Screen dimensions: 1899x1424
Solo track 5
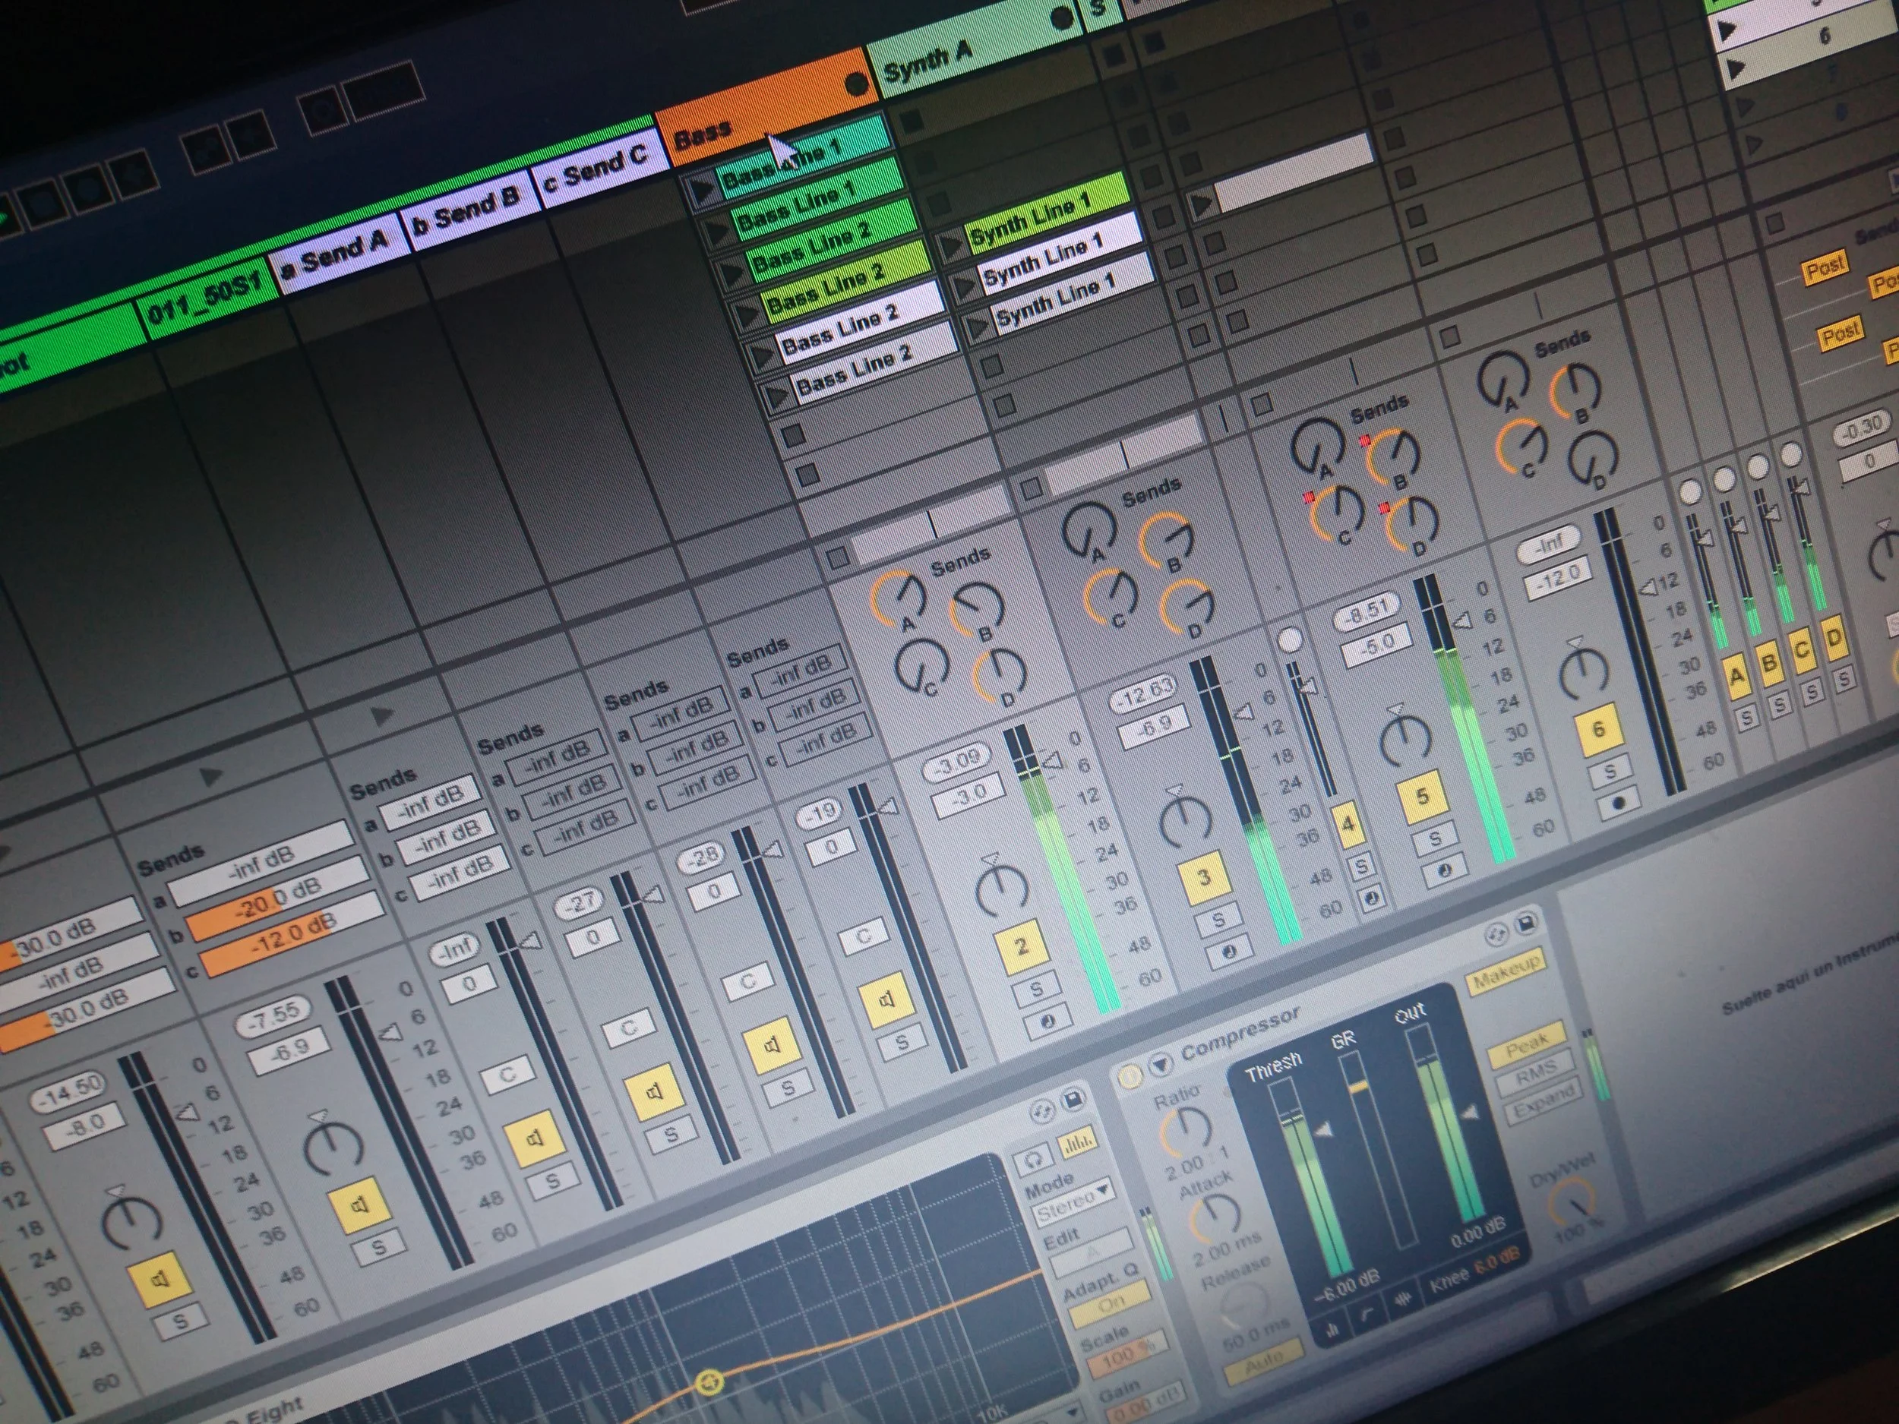point(1436,840)
